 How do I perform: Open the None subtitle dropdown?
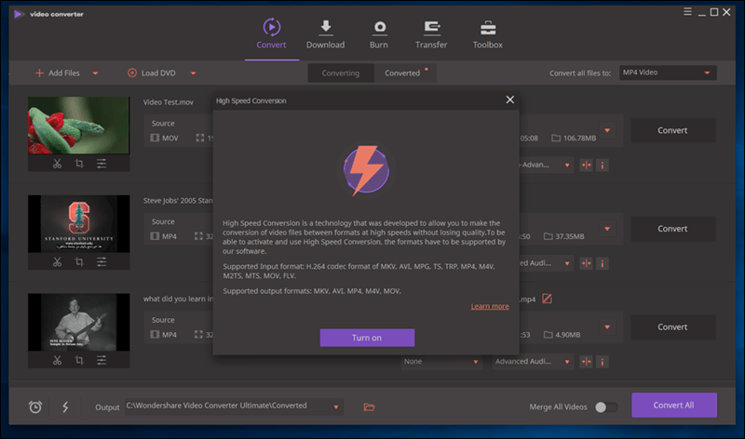[441, 361]
